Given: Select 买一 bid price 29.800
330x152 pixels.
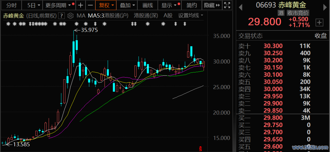Looking at the screenshot, I should click(273, 118).
